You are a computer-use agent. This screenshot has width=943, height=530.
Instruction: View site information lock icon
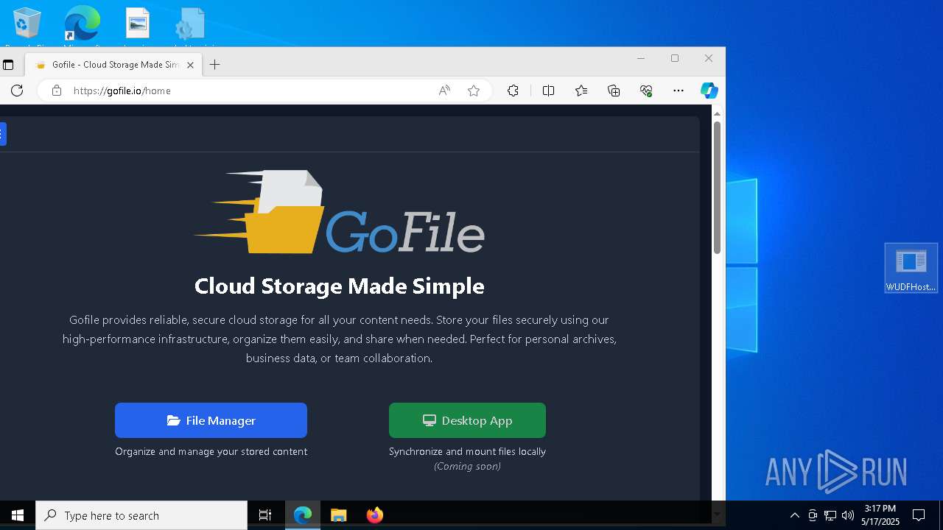tap(57, 91)
